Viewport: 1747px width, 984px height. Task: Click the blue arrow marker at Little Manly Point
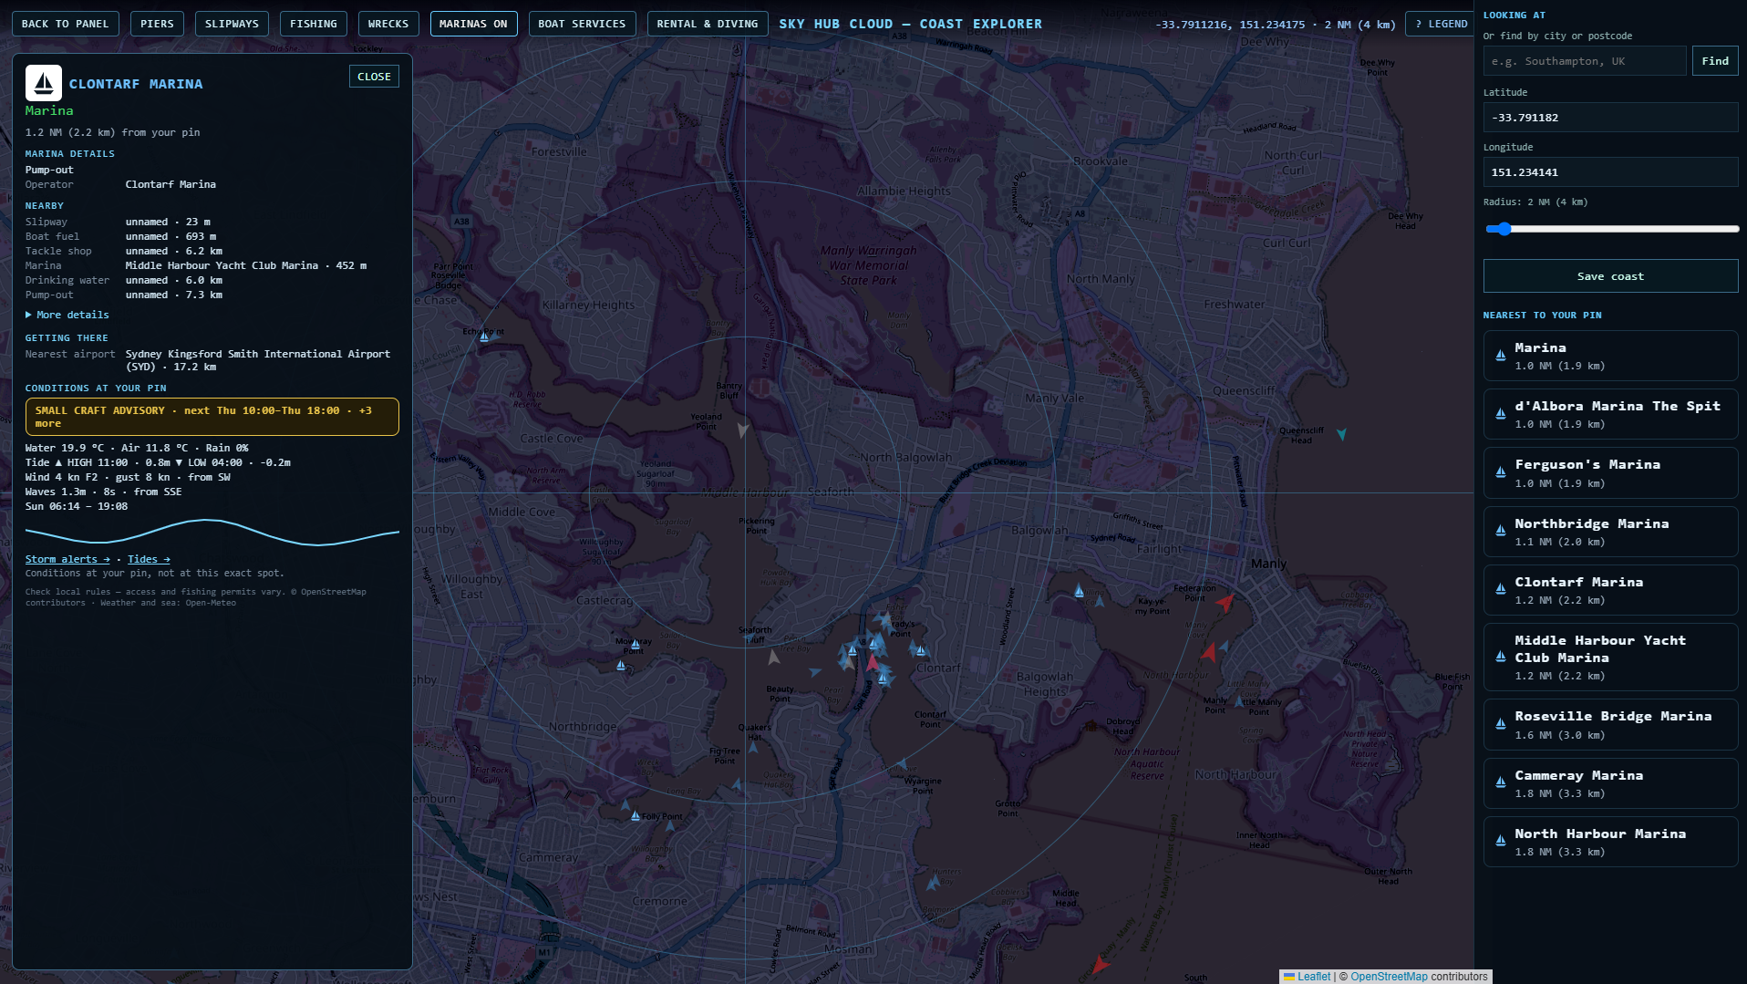pyautogui.click(x=1240, y=702)
